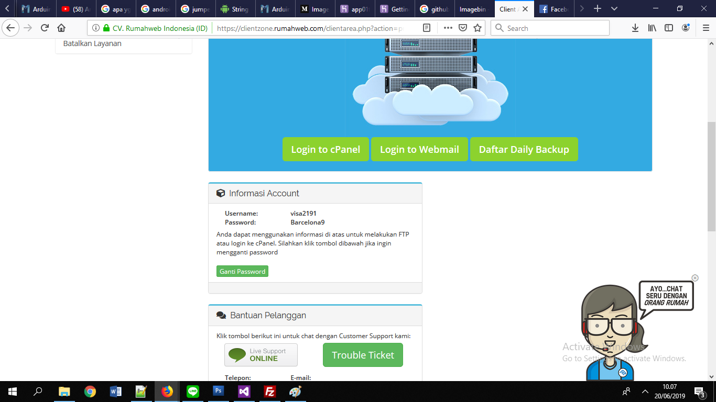
Task: Open a Trouble Ticket
Action: pos(363,355)
